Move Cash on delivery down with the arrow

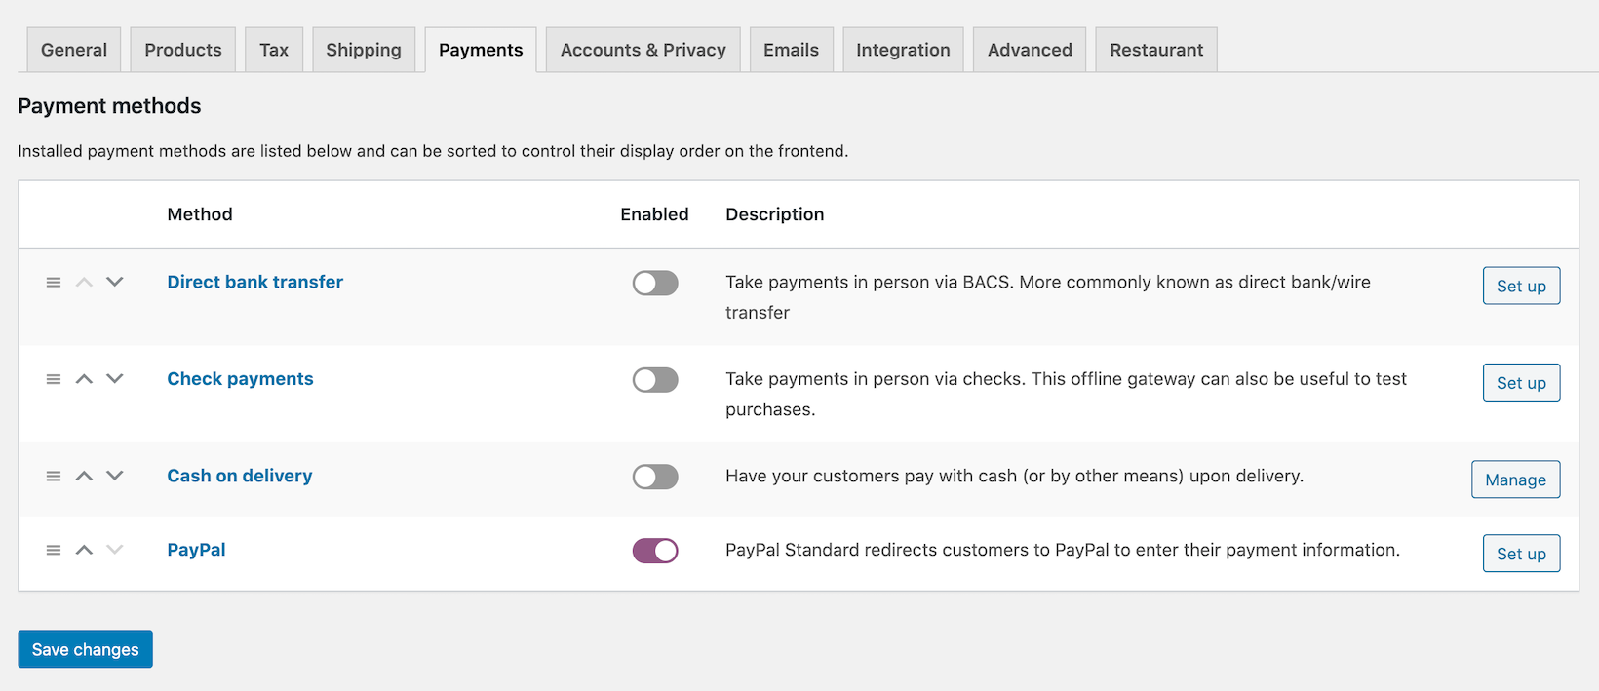point(115,476)
